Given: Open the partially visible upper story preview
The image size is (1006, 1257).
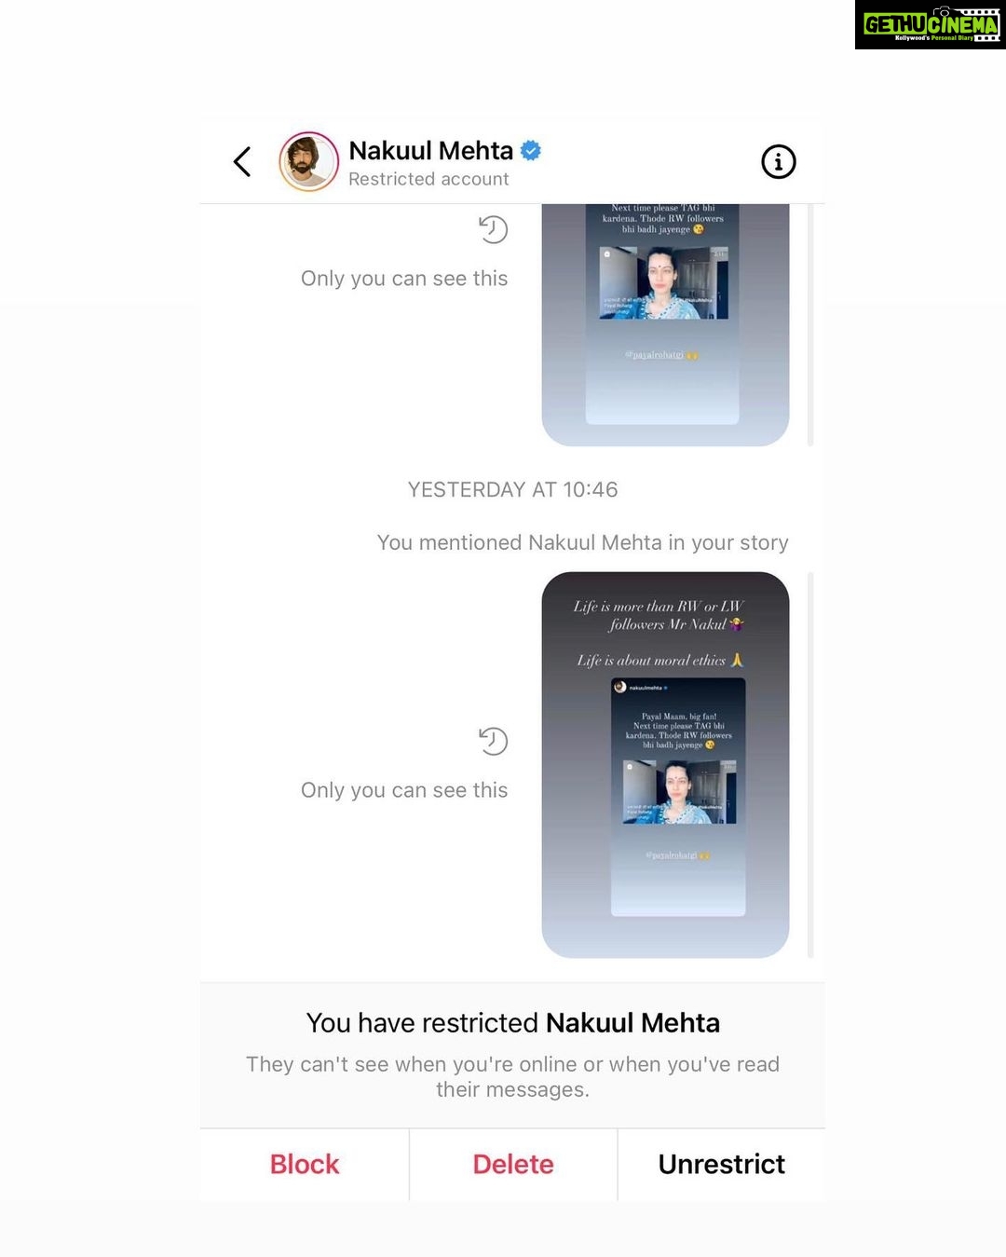Looking at the screenshot, I should [x=665, y=324].
